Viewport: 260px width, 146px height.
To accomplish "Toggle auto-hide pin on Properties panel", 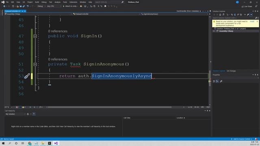I will (x=256, y=75).
